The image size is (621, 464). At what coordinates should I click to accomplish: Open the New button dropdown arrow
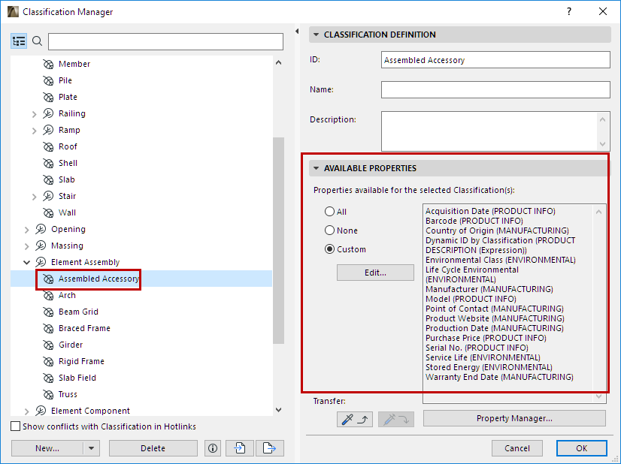pos(92,448)
